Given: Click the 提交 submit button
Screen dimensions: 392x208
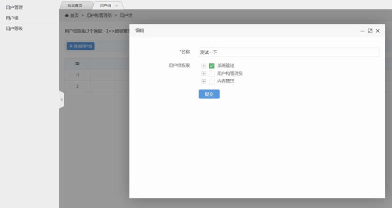Looking at the screenshot, I should [x=209, y=94].
